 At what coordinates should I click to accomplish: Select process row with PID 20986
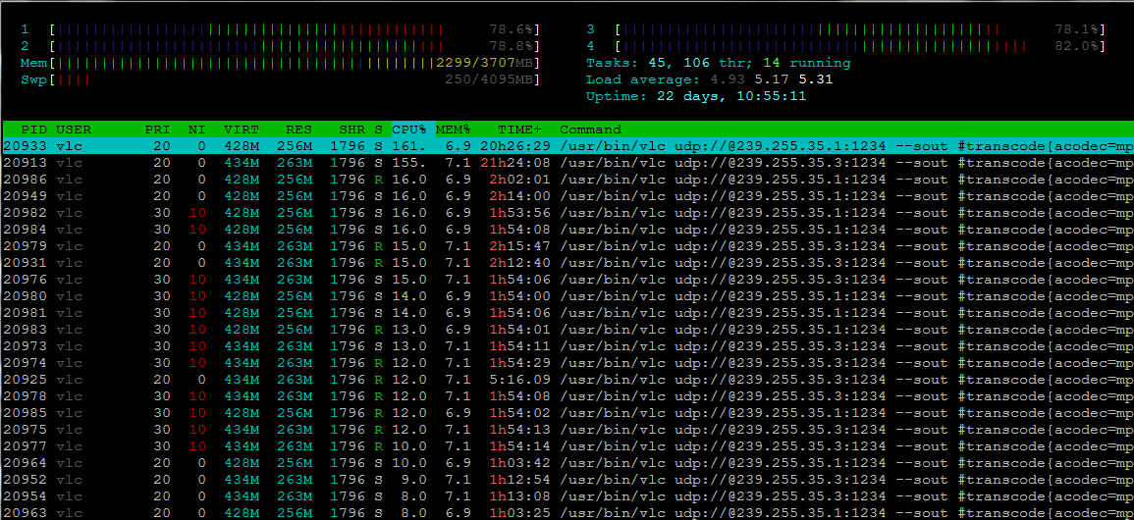567,180
